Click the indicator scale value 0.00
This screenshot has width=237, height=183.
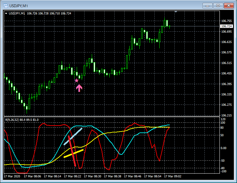224,148
